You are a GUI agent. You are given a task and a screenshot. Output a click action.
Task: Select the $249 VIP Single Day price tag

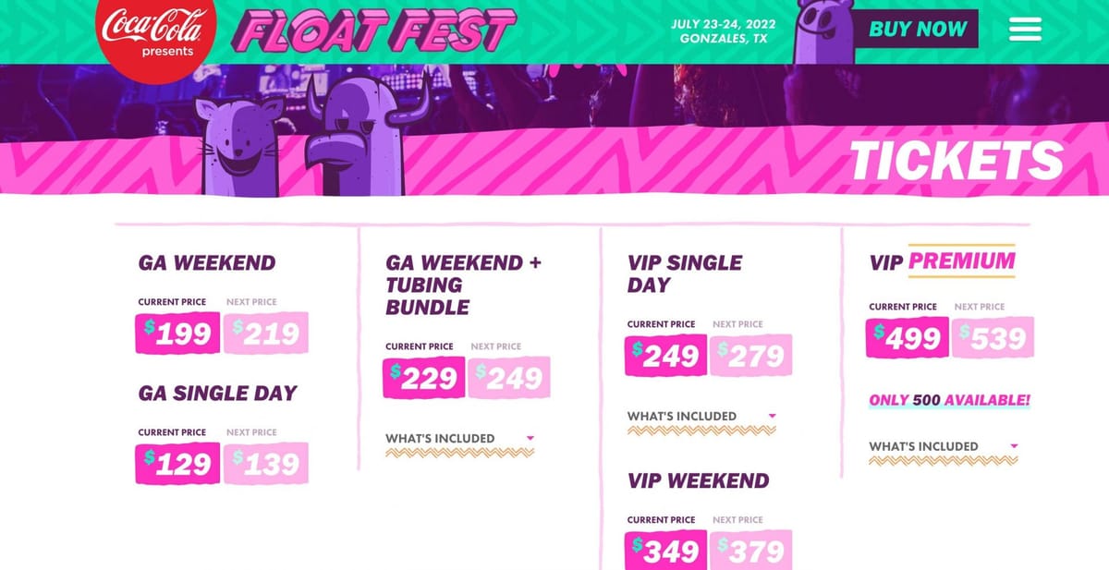tap(664, 356)
